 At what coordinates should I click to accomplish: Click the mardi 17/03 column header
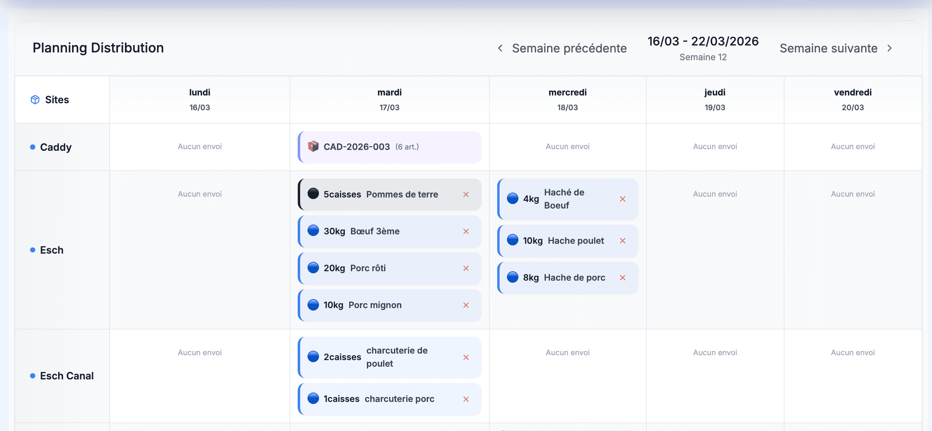coord(389,100)
